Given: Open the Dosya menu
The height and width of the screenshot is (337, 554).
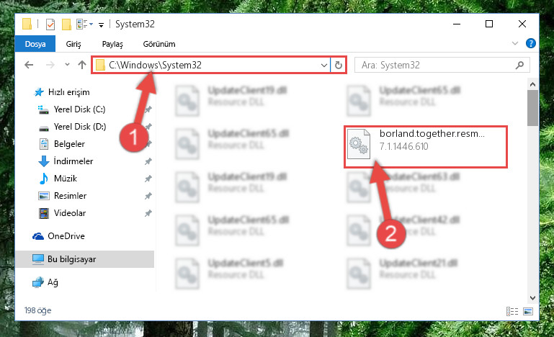Looking at the screenshot, I should click(x=35, y=44).
